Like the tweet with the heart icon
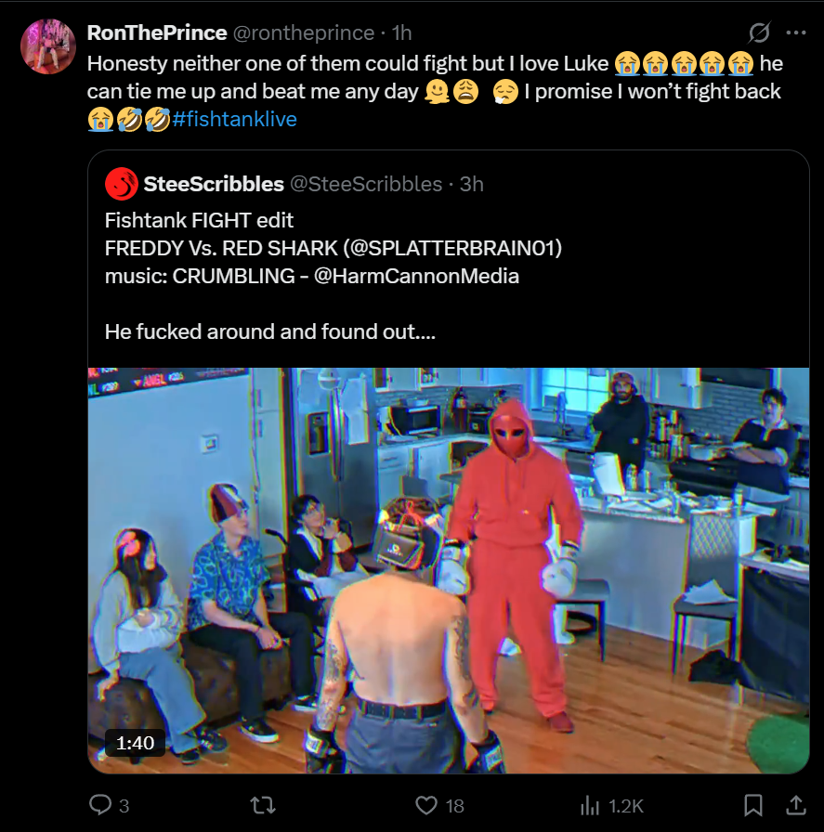Screen dimensions: 824x832 (425, 805)
